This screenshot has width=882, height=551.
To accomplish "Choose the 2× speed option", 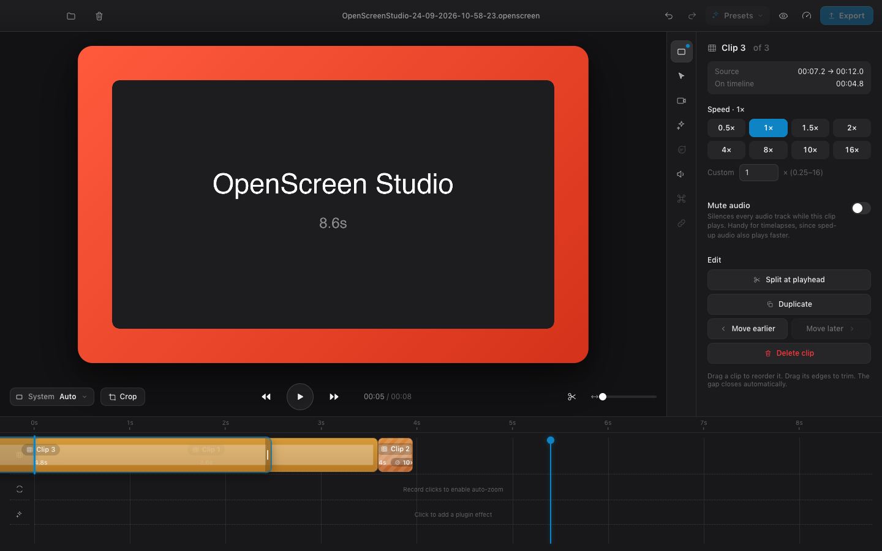I will 852,128.
